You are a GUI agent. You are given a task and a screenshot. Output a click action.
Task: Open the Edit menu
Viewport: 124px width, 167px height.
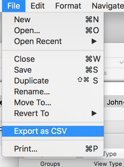tap(38, 6)
